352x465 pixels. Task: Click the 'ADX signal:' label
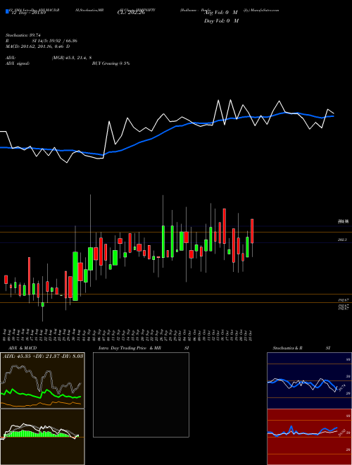(17, 63)
